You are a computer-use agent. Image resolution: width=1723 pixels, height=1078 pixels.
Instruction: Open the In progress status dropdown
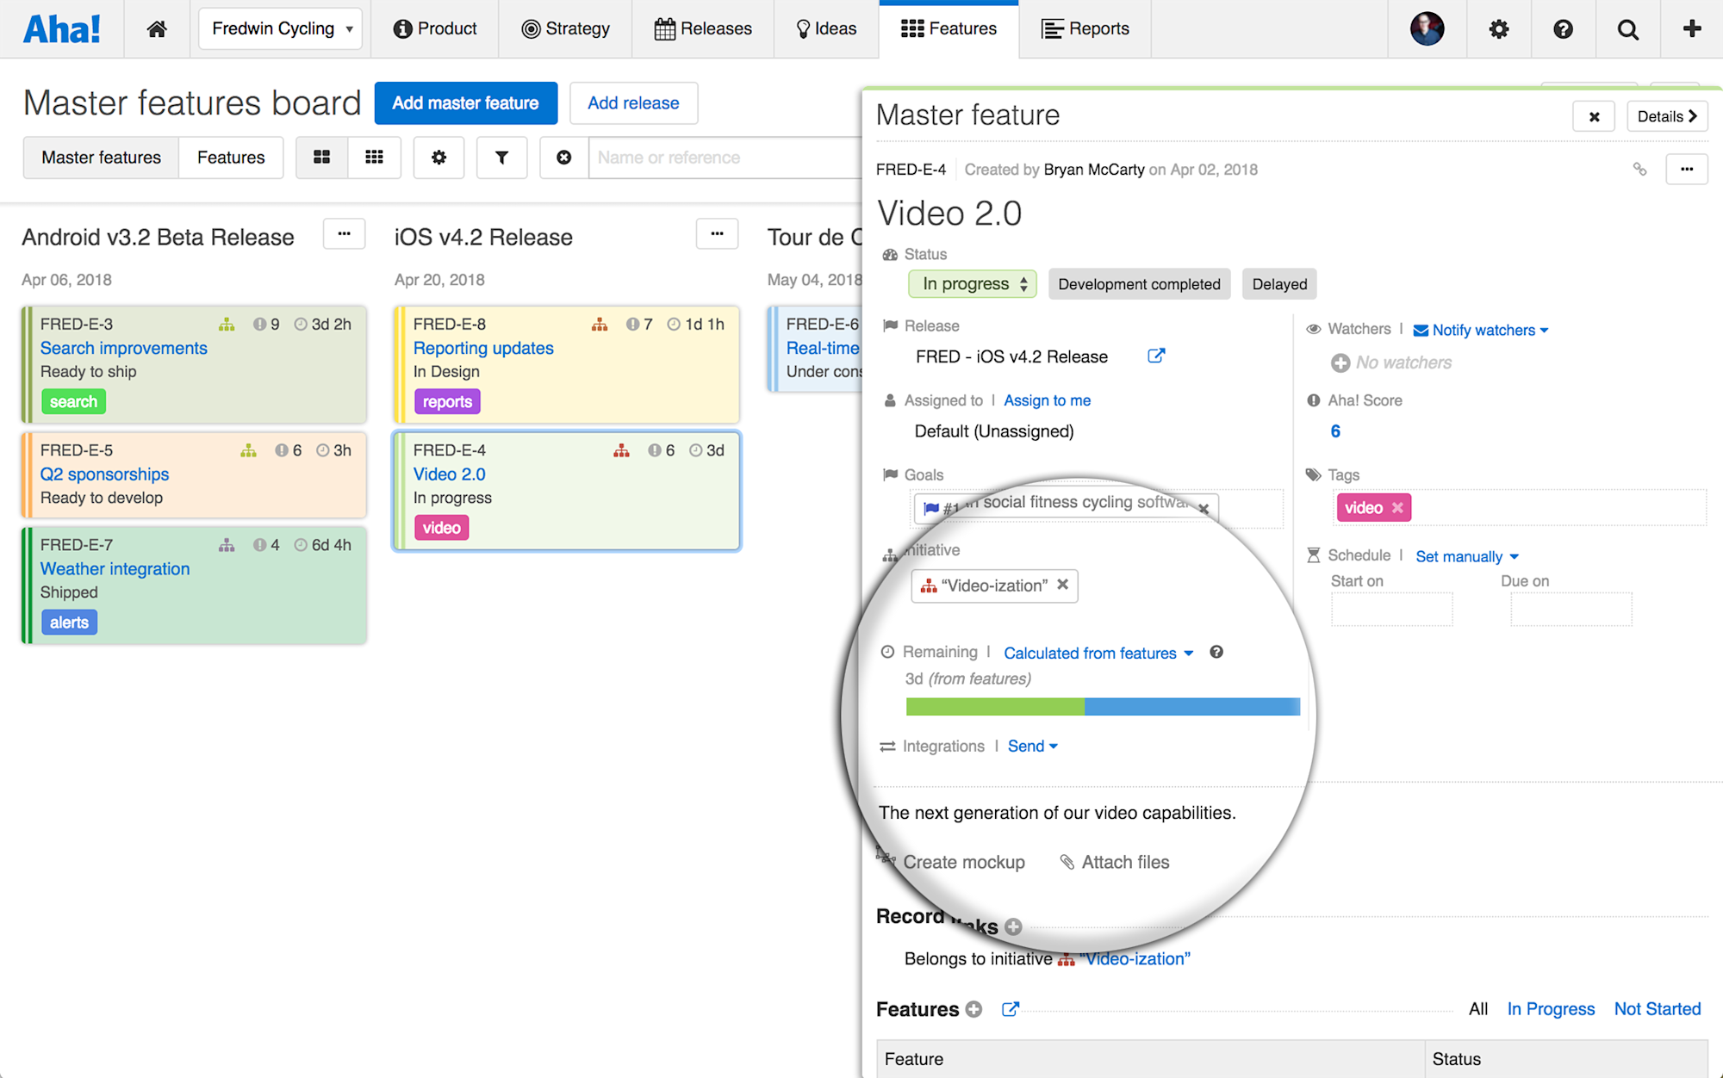(972, 283)
